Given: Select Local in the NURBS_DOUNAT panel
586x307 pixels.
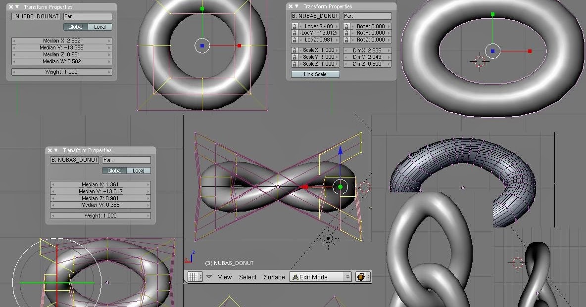Looking at the screenshot, I should [x=100, y=27].
